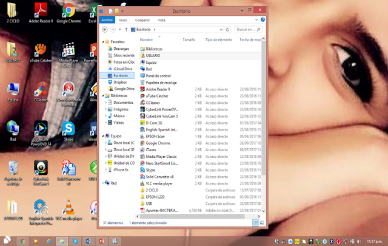Viewport: 388px width, 246px height.
Task: Open EPSON L220 folder on desktop
Action: click(x=13, y=210)
